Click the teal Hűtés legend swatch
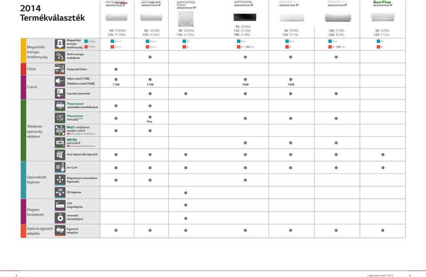This screenshot has height=277, width=426. click(86, 41)
